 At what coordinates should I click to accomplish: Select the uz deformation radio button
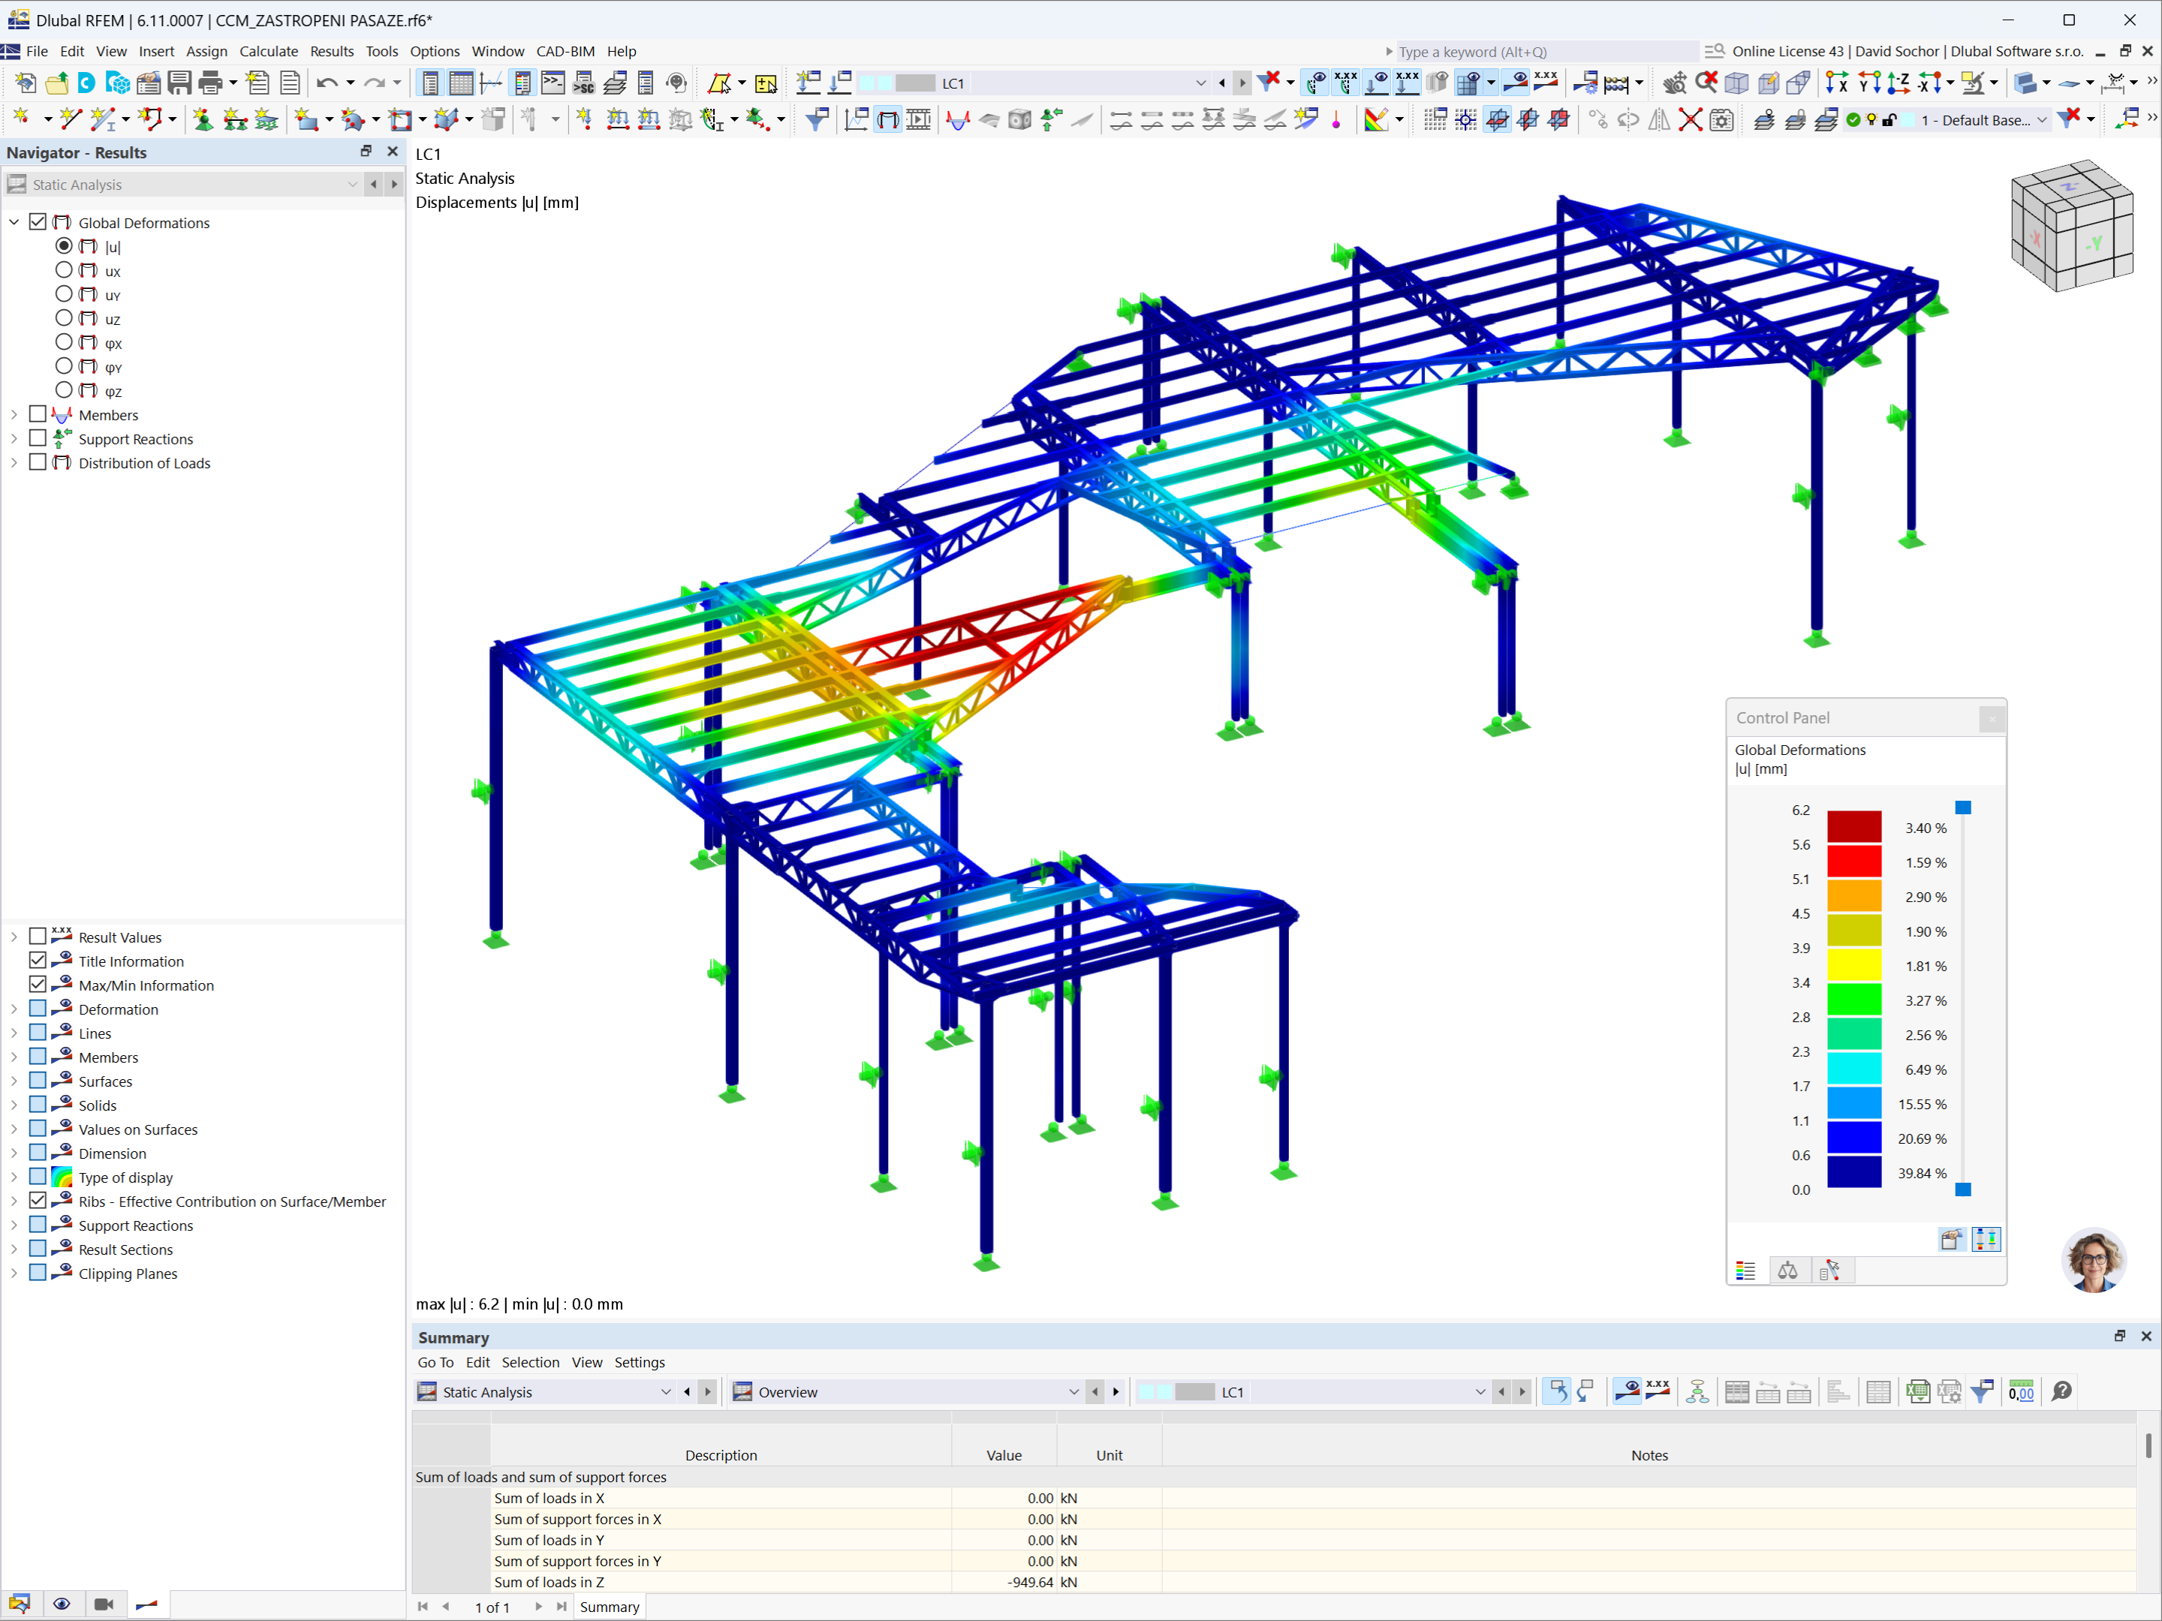[x=65, y=318]
